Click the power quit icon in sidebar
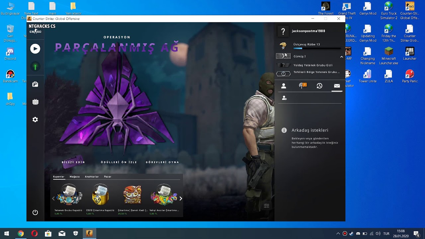The width and height of the screenshot is (425, 239). pyautogui.click(x=35, y=212)
